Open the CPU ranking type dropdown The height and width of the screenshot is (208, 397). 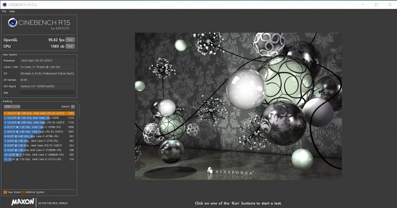(x=12, y=107)
